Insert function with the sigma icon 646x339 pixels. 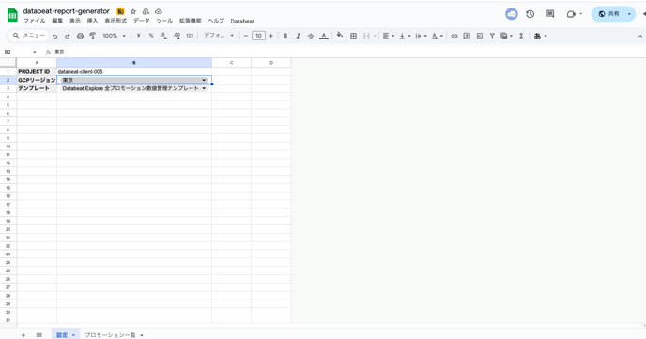[x=521, y=37]
